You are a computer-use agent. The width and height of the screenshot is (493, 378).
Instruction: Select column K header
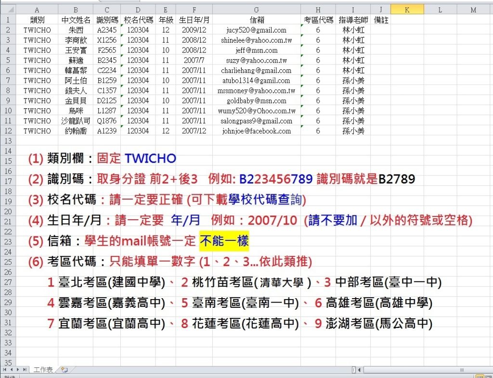click(x=407, y=10)
